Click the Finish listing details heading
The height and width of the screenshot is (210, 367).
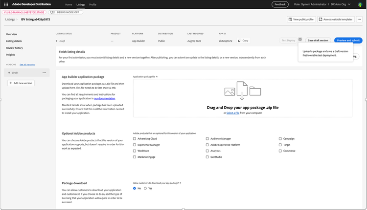click(72, 52)
